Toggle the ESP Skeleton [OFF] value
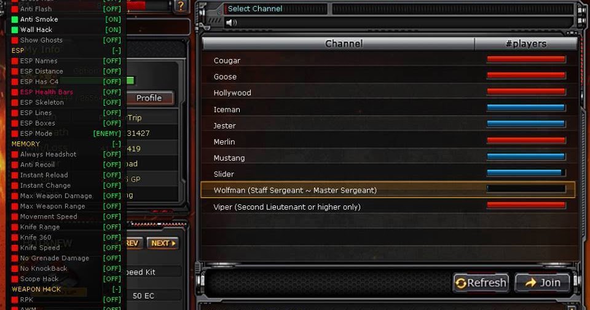This screenshot has height=310, width=590. (112, 103)
